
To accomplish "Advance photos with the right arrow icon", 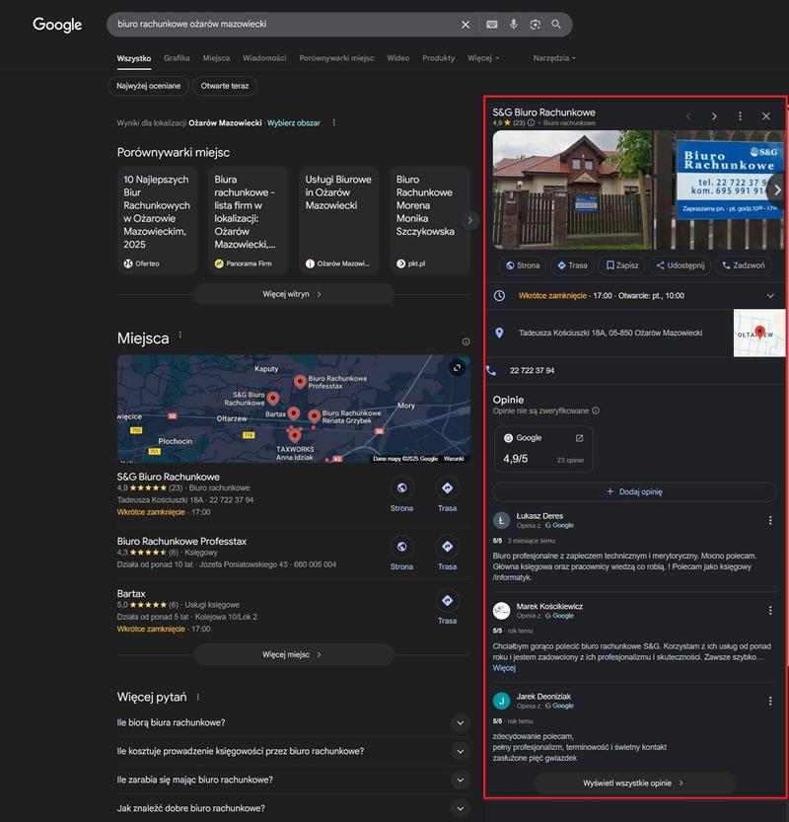I will 776,190.
